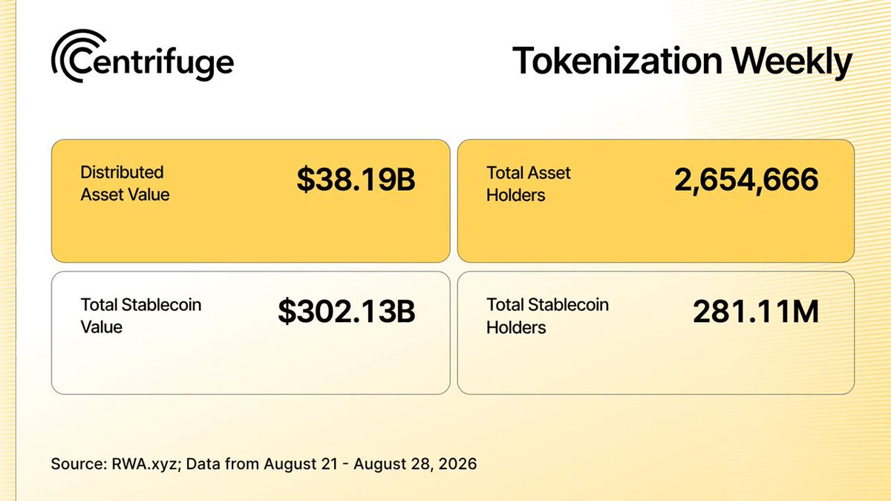The height and width of the screenshot is (501, 891).
Task: Click the Centrifuge wordmark text
Action: click(x=153, y=65)
